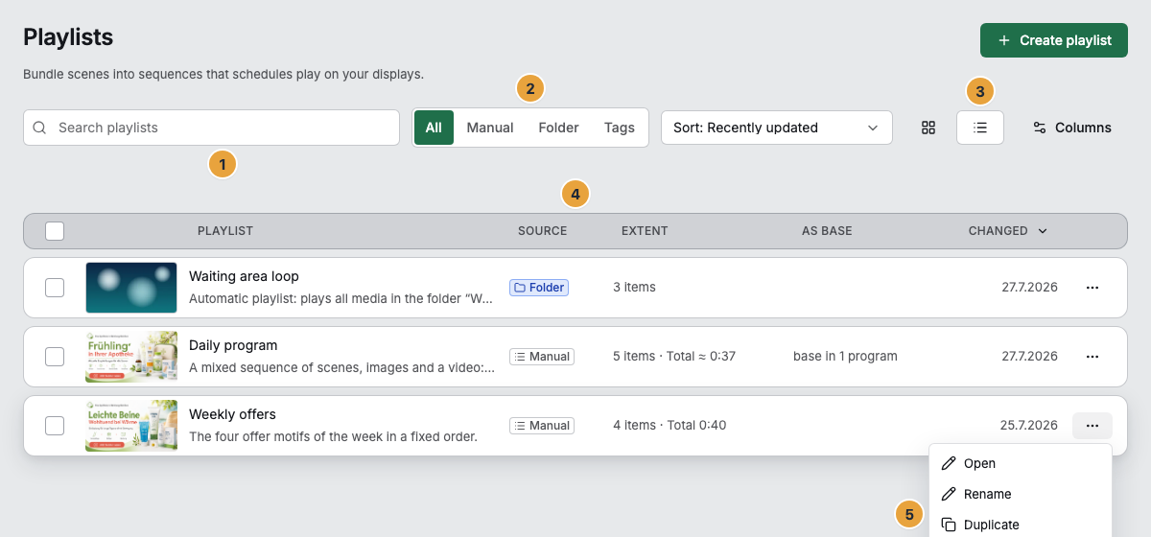The width and height of the screenshot is (1151, 537).
Task: Click Daily program's 27.7.2026 date
Action: point(1030,357)
